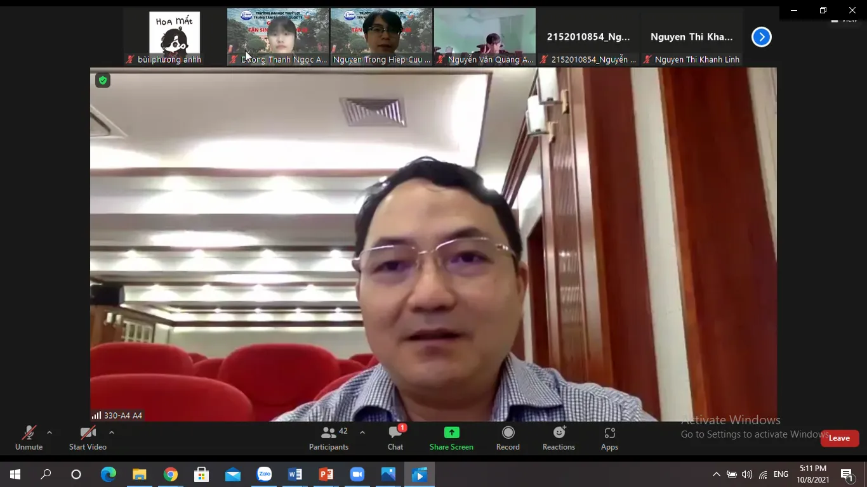Screen dimensions: 867x487
Task: Select Nguyen Thi Khanh Linh participant tile
Action: click(x=691, y=37)
